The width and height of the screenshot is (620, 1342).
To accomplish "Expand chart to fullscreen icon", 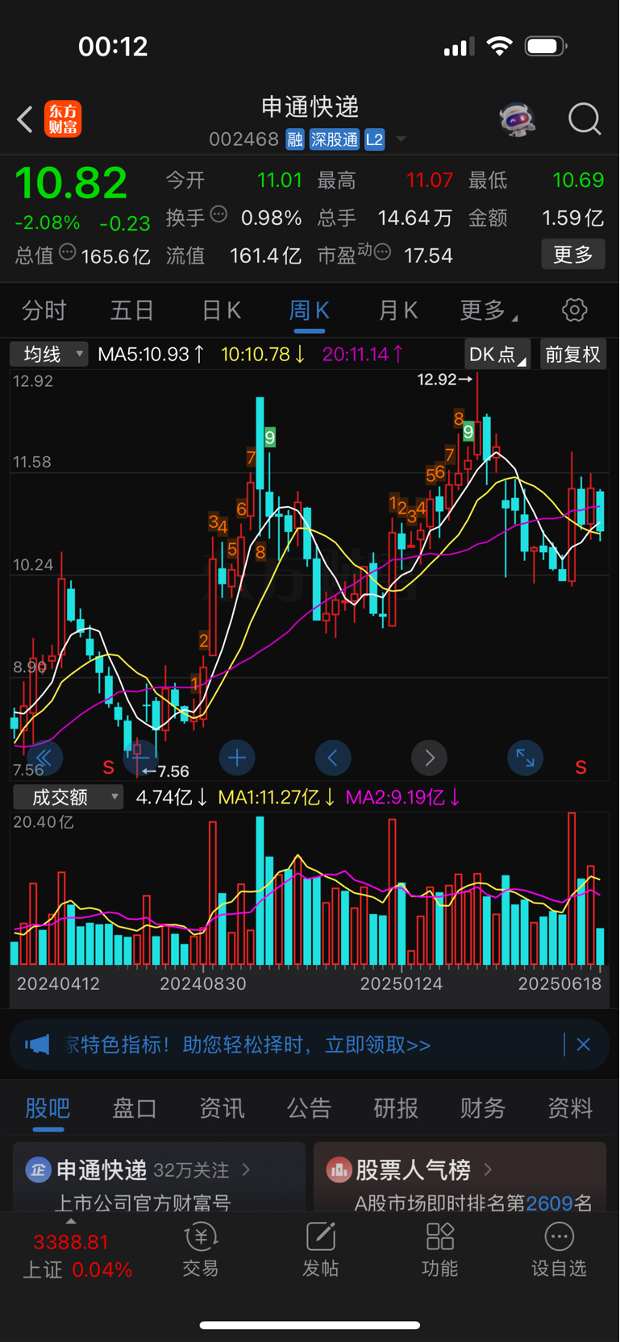I will [x=525, y=758].
